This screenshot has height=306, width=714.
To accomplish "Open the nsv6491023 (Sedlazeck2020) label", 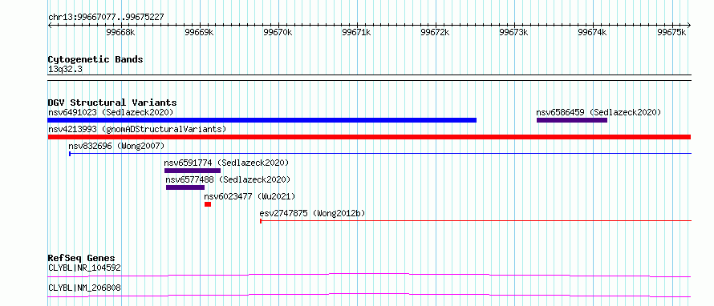I will coord(111,112).
